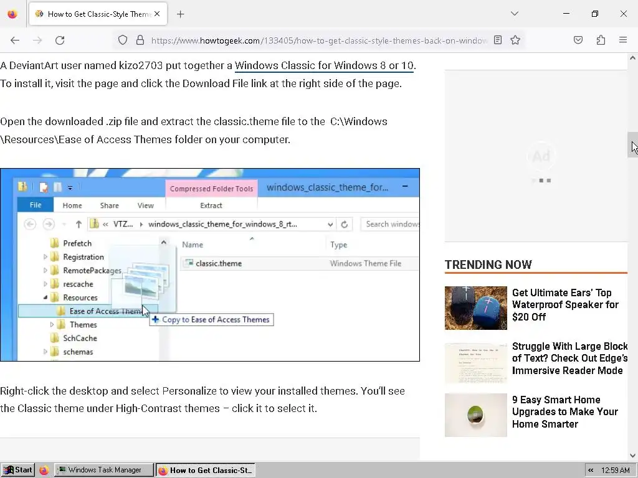
Task: Go back to the previous page
Action: 15,40
